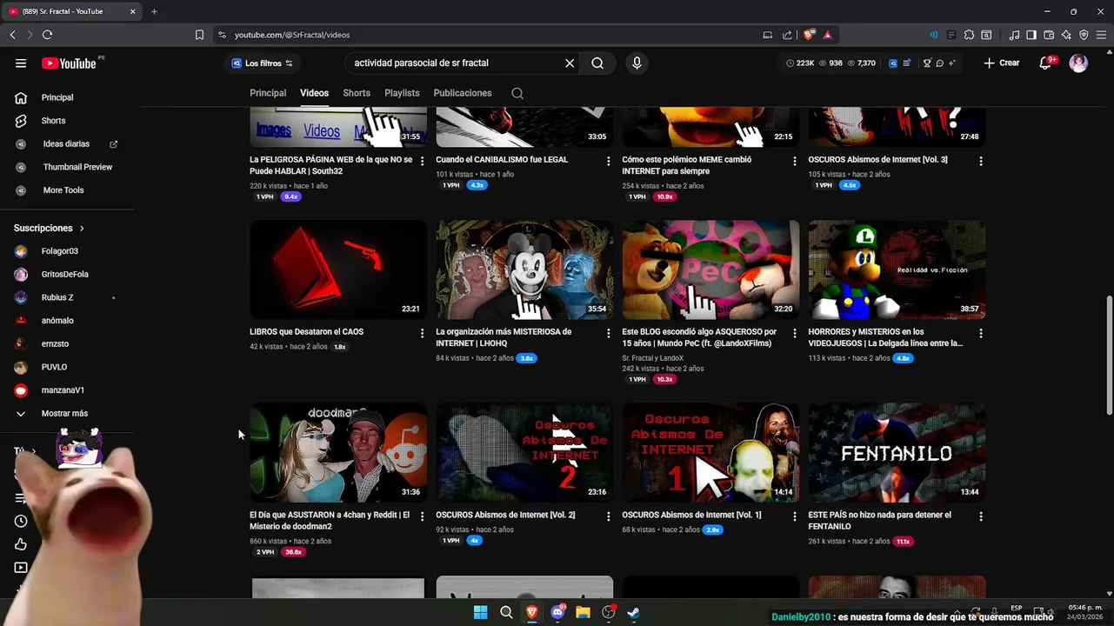1114x626 pixels.
Task: Open File Explorer from the taskbar
Action: tap(583, 612)
